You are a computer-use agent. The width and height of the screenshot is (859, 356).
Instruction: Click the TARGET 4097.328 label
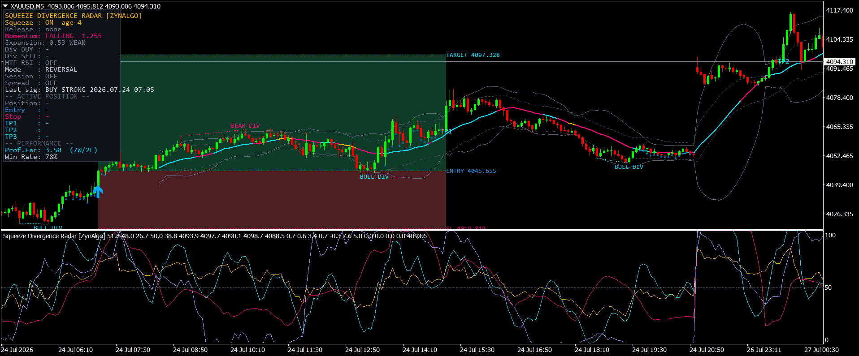pyautogui.click(x=473, y=55)
